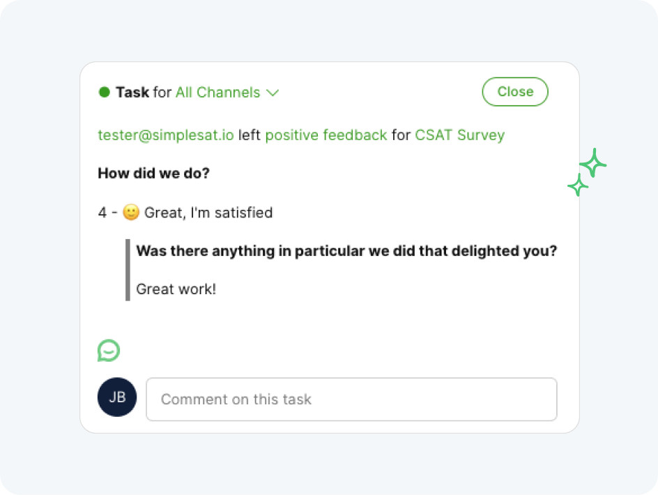
Task: Select the delighted you follow-up question text
Action: click(346, 251)
